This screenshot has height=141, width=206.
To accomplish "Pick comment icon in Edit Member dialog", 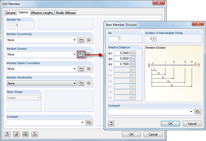I will pyautogui.click(x=89, y=122).
